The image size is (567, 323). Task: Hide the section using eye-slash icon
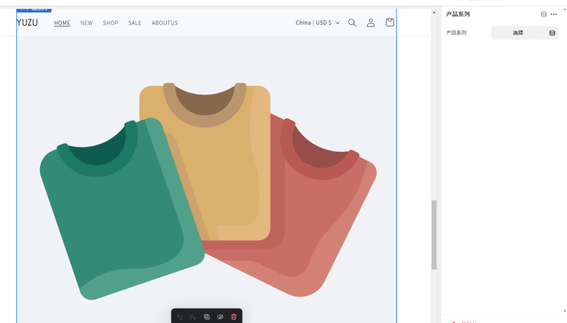pos(220,317)
